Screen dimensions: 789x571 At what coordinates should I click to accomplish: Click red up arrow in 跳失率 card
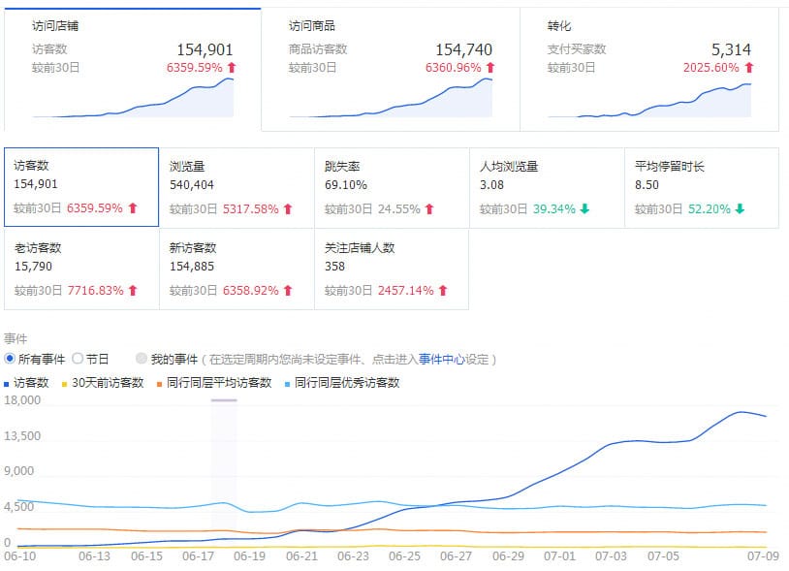[x=429, y=208]
